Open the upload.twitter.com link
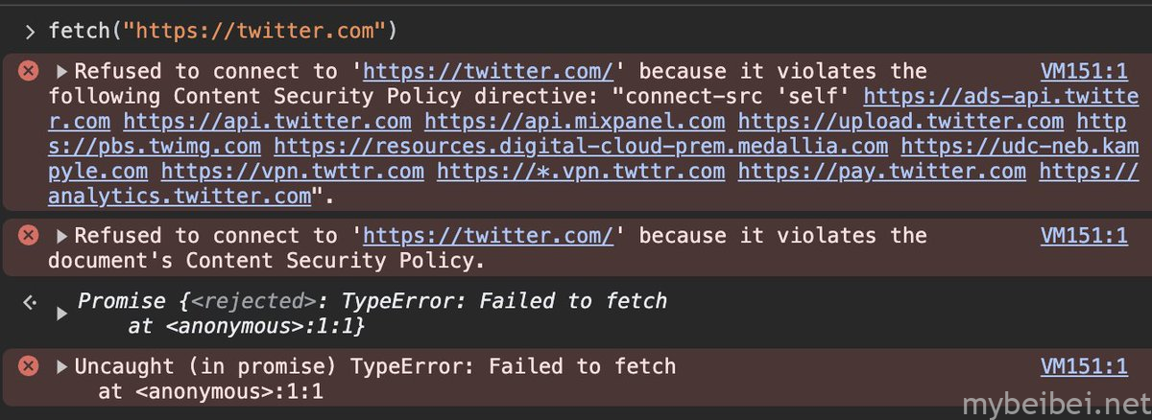Image resolution: width=1152 pixels, height=420 pixels. pyautogui.click(x=900, y=122)
